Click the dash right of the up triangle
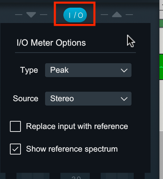The image size is (163, 179). (129, 15)
